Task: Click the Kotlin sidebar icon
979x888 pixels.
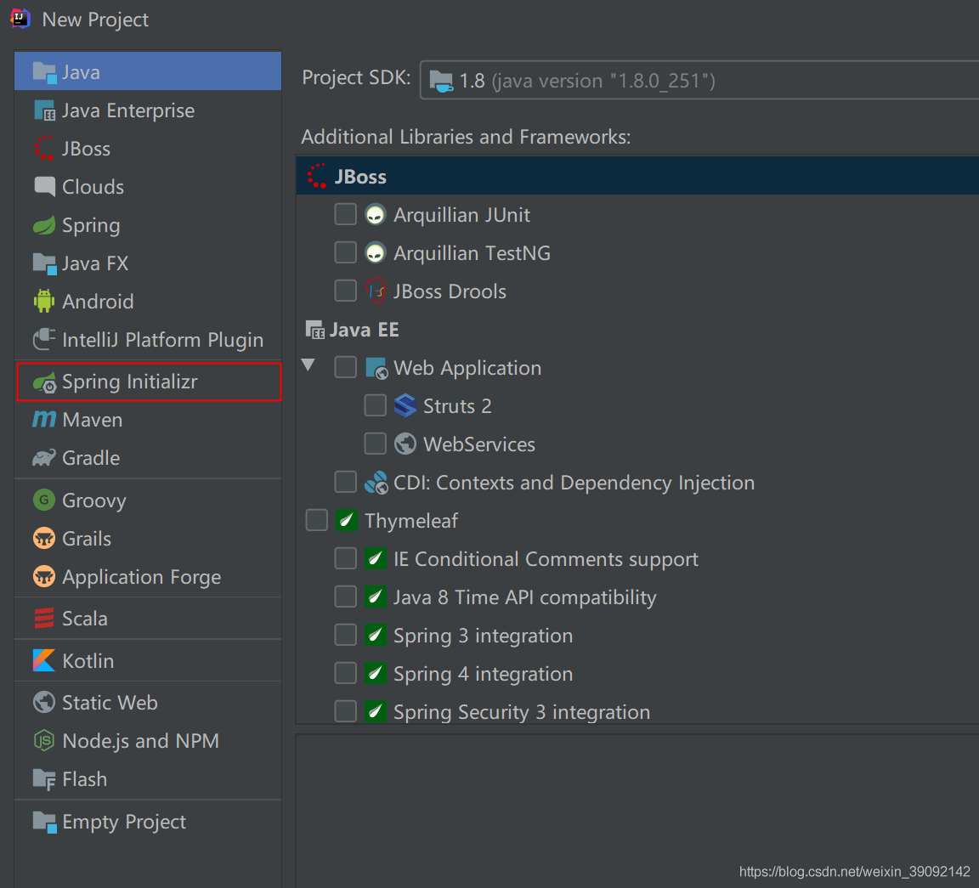Action: point(44,660)
